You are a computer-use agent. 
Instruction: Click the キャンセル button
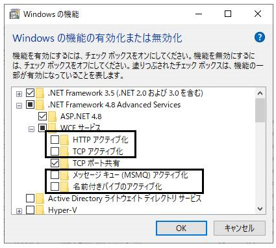tap(240, 228)
